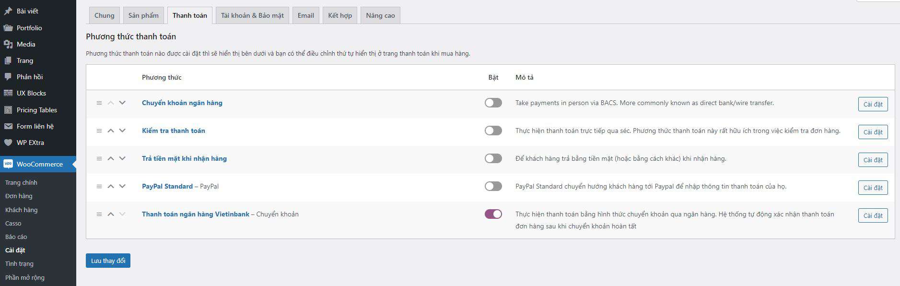Click the Media icon in the sidebar
The image size is (900, 286).
(x=8, y=44)
